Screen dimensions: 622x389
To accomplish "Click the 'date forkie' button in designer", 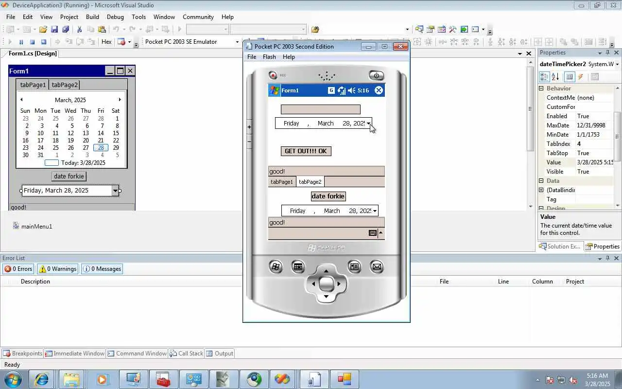I will [x=69, y=176].
